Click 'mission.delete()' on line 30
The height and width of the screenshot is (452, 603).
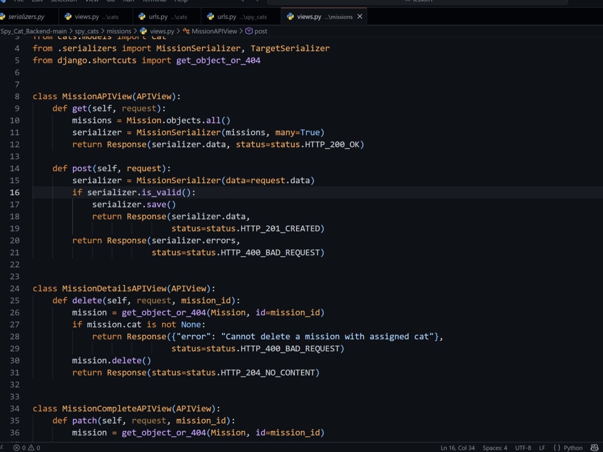tap(112, 360)
